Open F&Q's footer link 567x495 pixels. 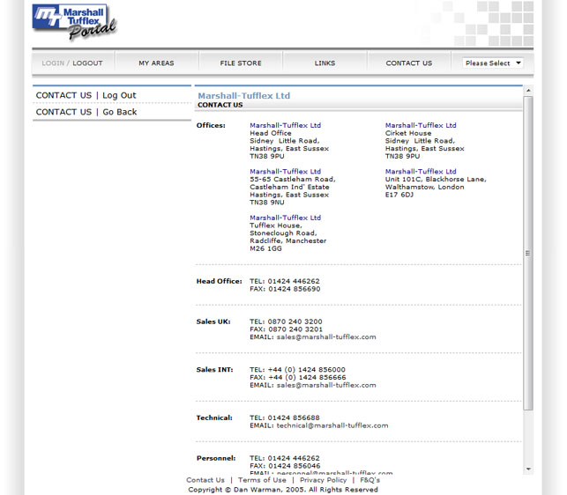(370, 480)
